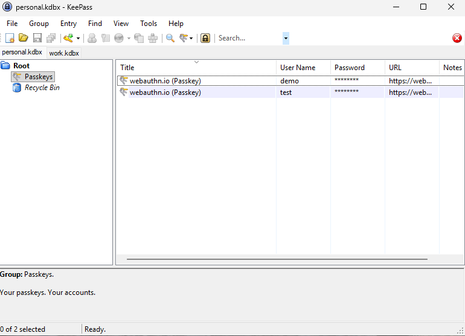Click the Root folder icon

5,65
